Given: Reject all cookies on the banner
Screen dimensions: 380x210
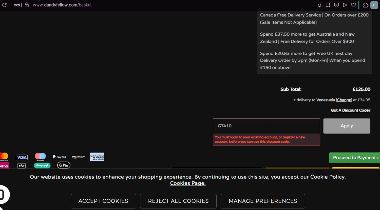Looking at the screenshot, I should click(178, 201).
